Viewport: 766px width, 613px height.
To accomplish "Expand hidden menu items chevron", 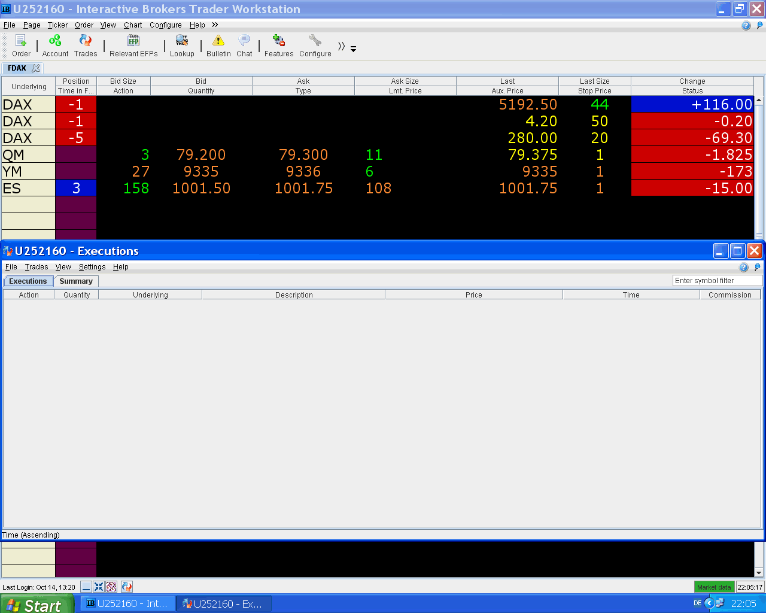I will click(215, 25).
